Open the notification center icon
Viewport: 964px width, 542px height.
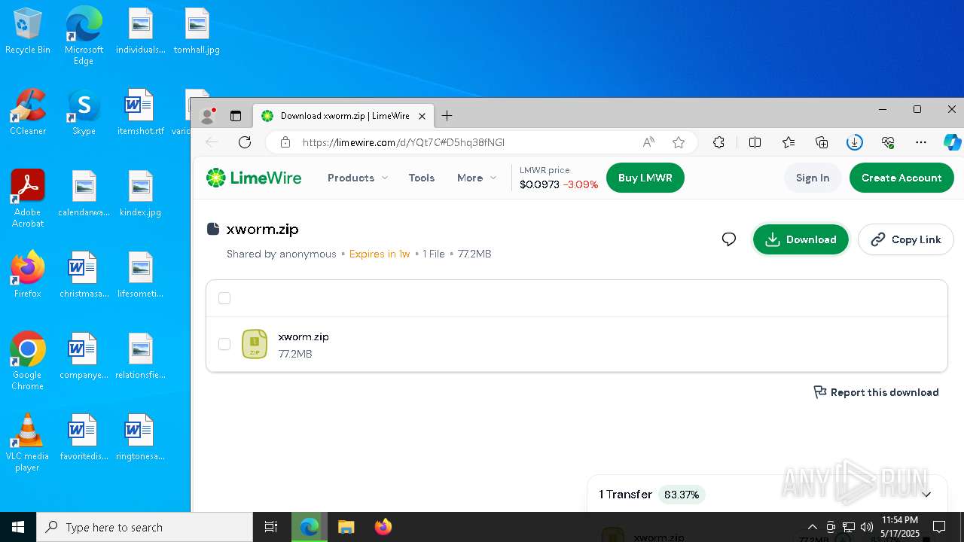click(939, 527)
